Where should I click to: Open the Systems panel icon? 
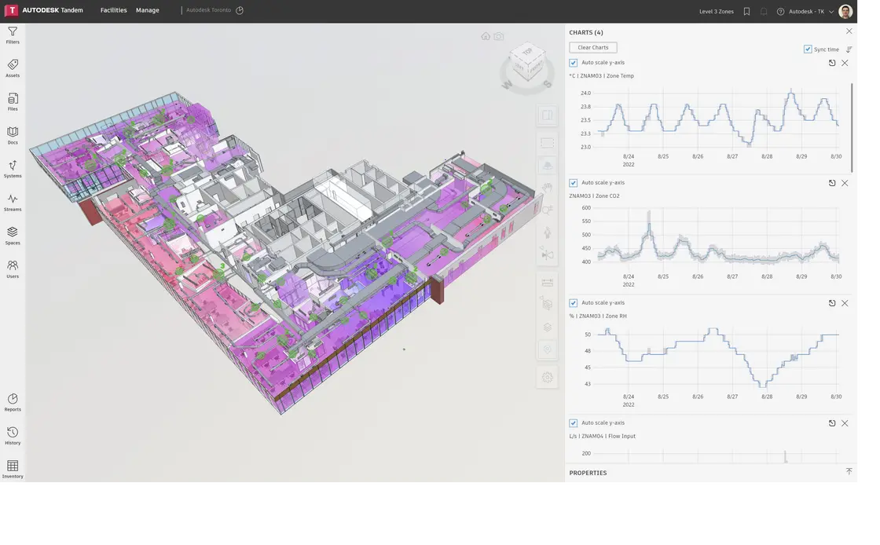(13, 168)
